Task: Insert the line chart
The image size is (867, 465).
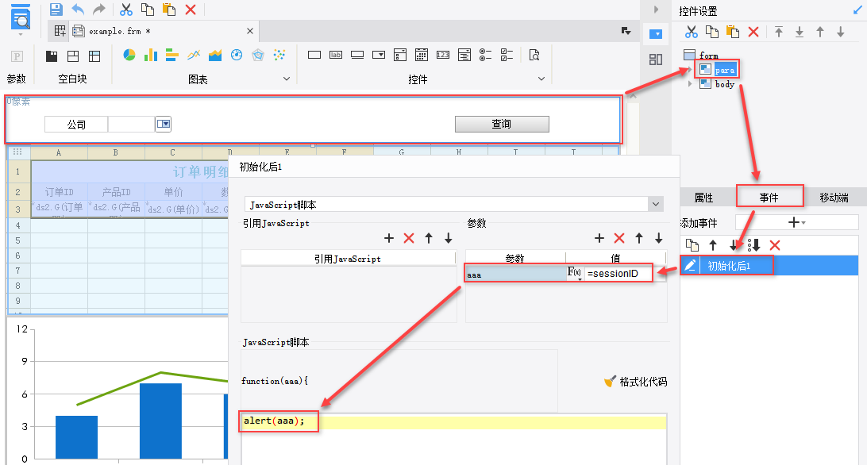Action: (x=194, y=55)
